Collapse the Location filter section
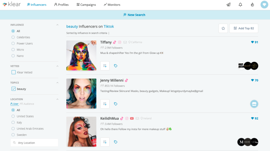270x151 pixels. point(57,99)
